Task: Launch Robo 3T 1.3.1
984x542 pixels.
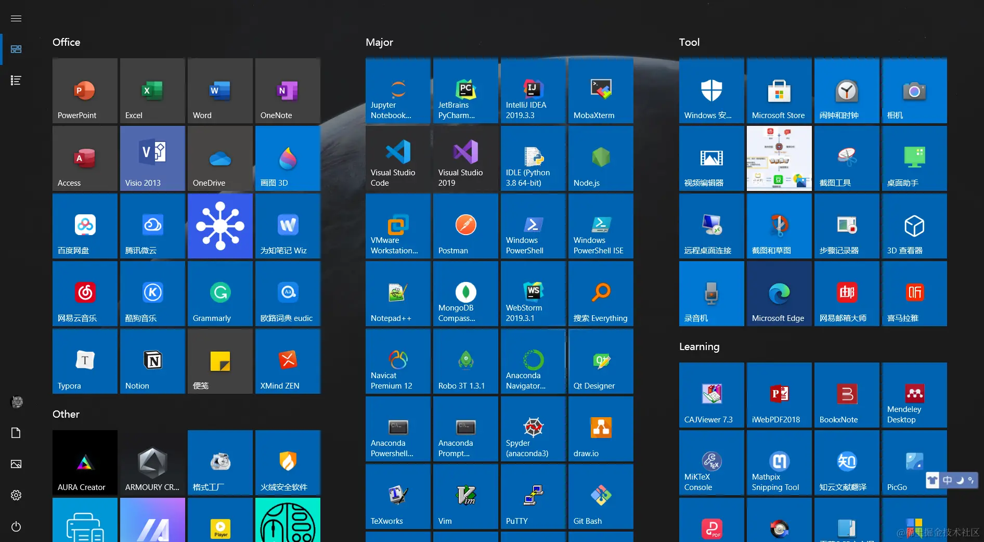Action: pos(465,361)
